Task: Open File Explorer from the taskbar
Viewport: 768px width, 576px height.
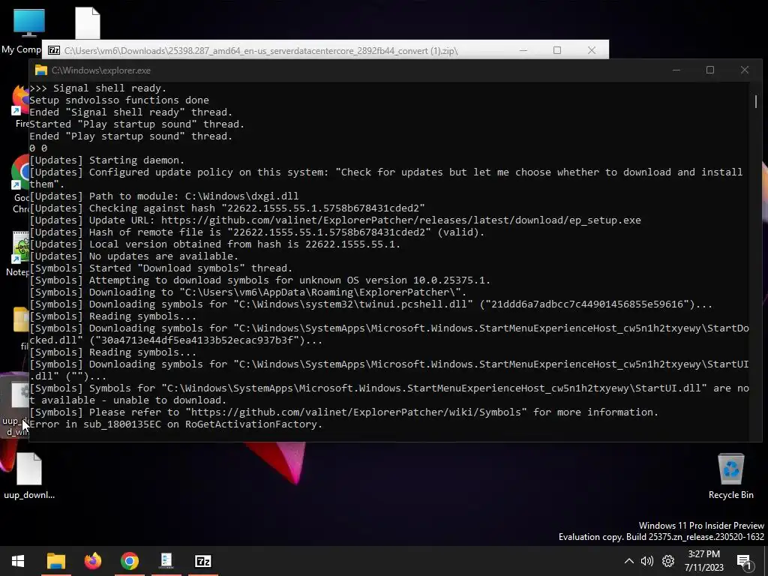Action: pyautogui.click(x=55, y=561)
